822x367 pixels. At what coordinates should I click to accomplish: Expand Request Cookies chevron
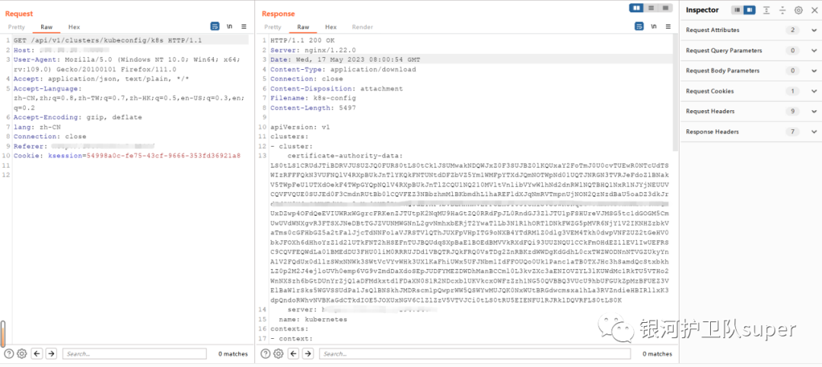[814, 91]
